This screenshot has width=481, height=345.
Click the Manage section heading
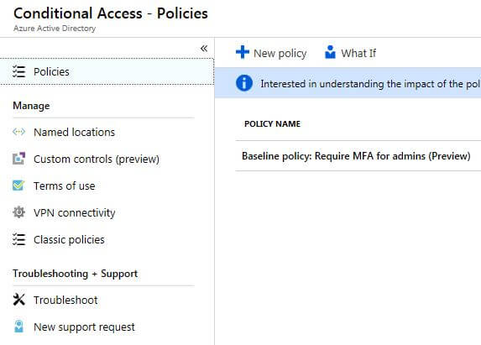pyautogui.click(x=31, y=106)
